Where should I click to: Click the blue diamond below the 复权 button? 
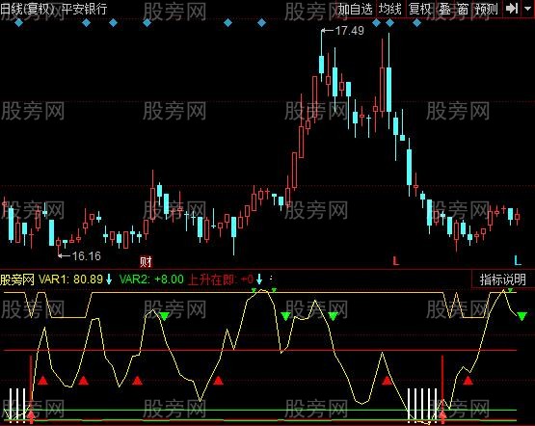point(416,23)
